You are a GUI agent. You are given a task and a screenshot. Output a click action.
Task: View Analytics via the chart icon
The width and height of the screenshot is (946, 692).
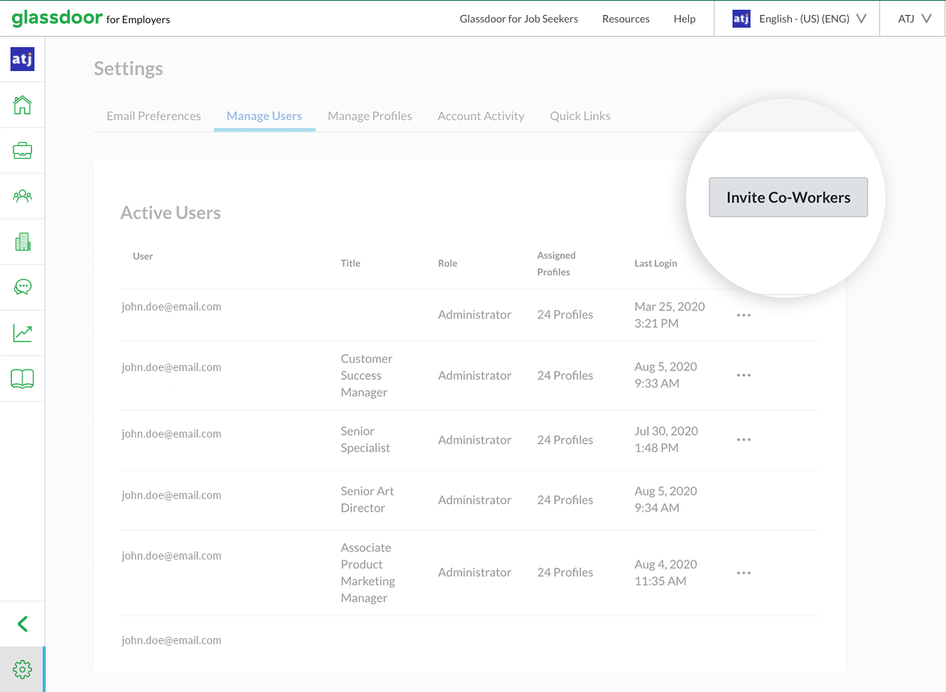click(22, 332)
